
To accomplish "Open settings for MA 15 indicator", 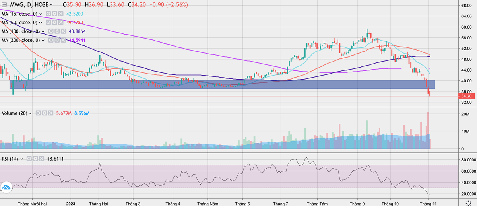I will tap(54, 14).
